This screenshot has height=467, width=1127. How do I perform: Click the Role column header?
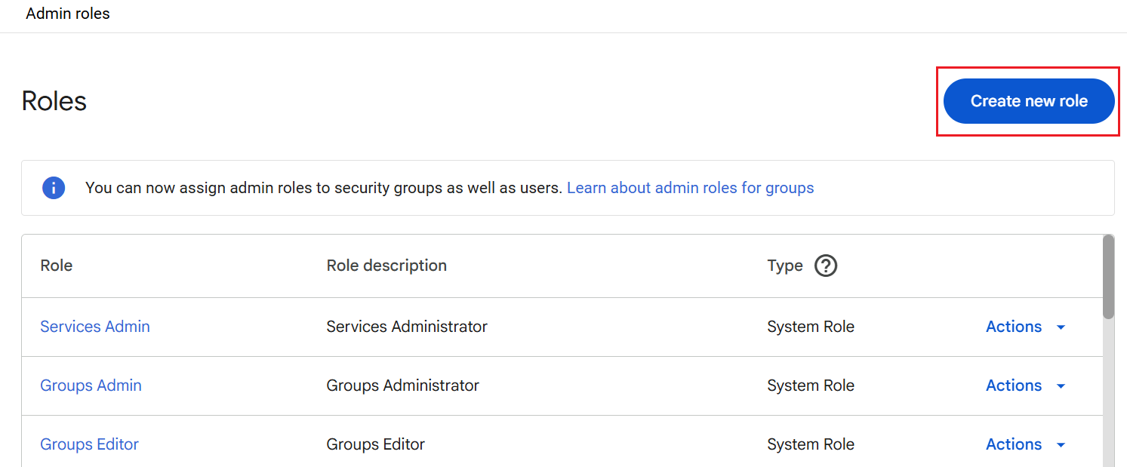click(x=57, y=266)
